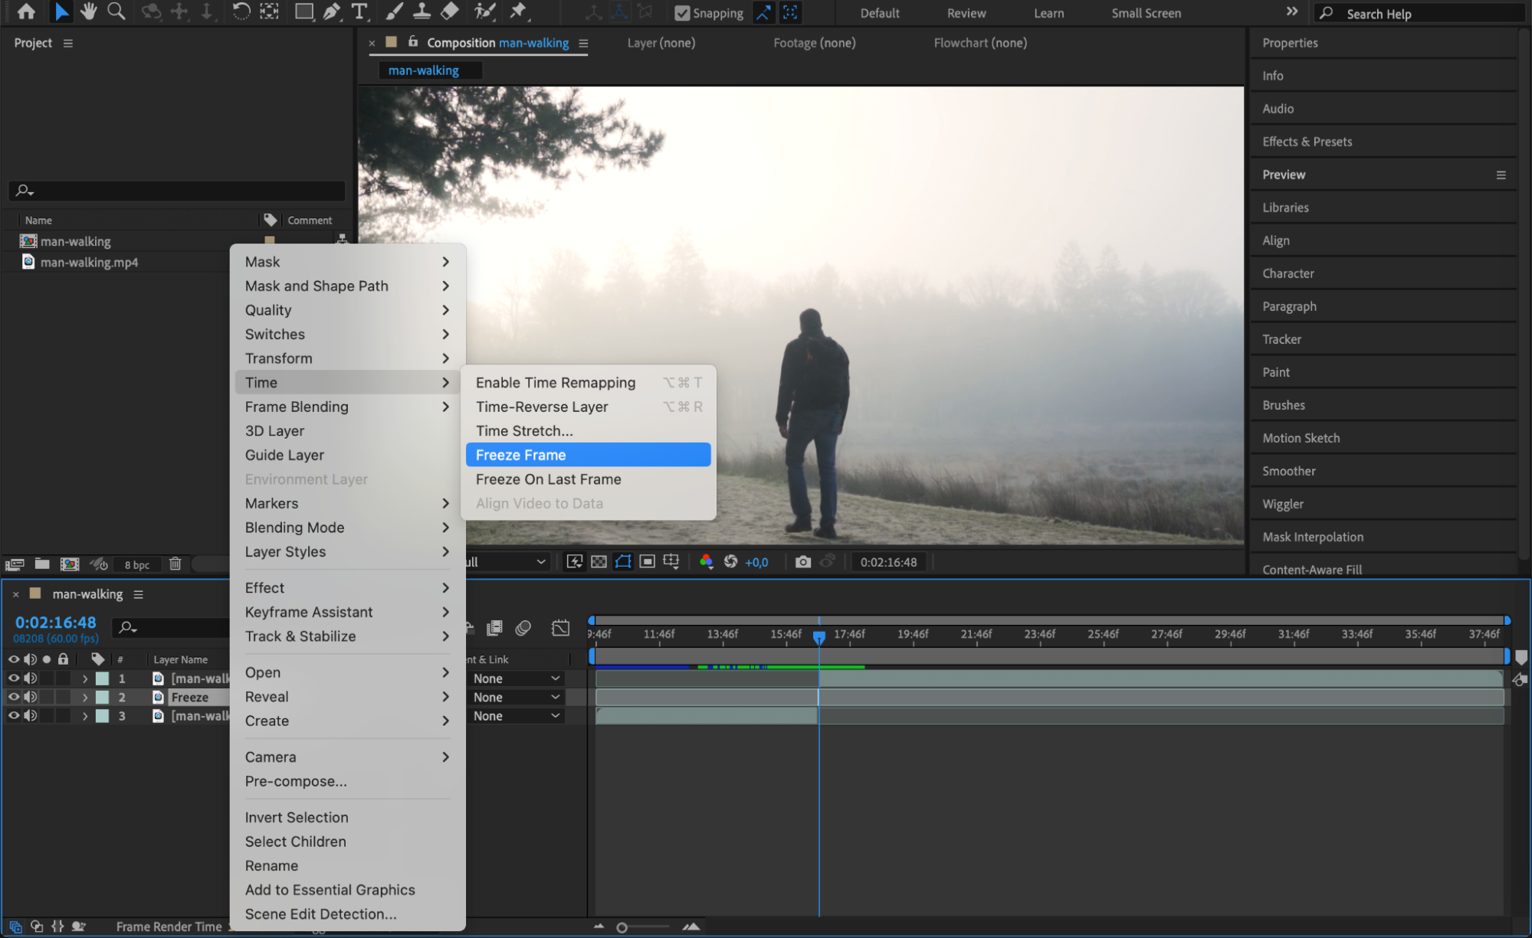Click the timeline zoom slider handle
The height and width of the screenshot is (938, 1532).
(622, 927)
